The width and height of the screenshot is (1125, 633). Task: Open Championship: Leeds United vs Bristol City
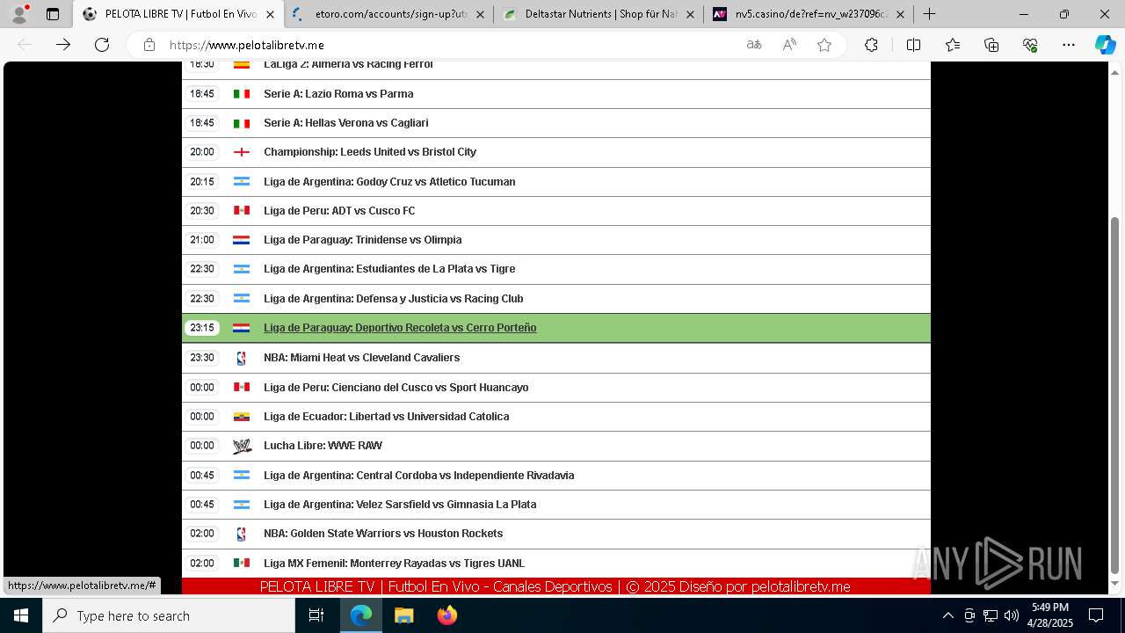click(x=370, y=152)
